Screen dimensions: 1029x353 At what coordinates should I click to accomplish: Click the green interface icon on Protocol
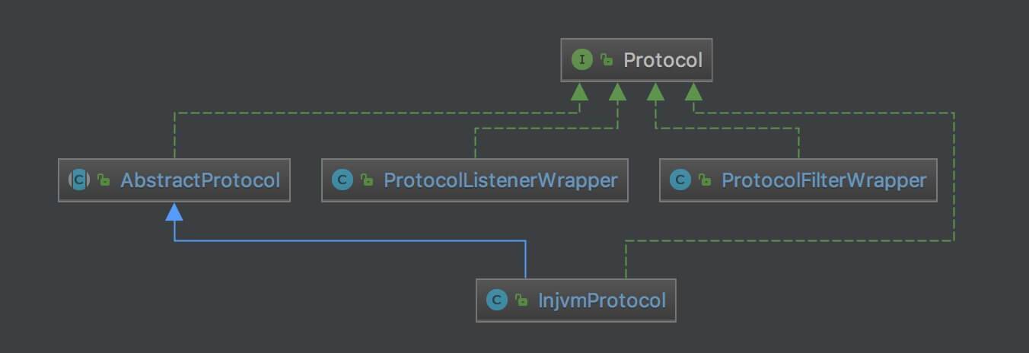click(582, 60)
